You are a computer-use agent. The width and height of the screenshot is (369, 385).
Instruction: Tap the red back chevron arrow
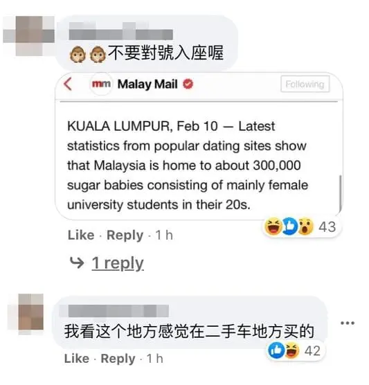point(68,84)
